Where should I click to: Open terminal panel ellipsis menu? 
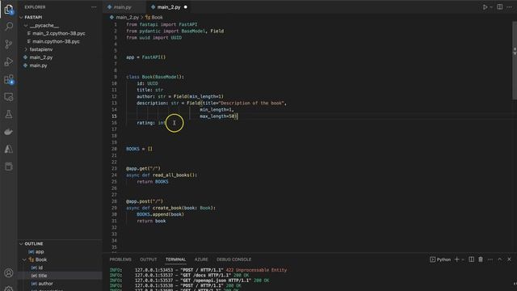(490, 259)
